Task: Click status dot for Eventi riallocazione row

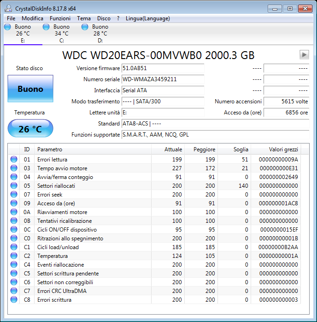Action: 14,264
